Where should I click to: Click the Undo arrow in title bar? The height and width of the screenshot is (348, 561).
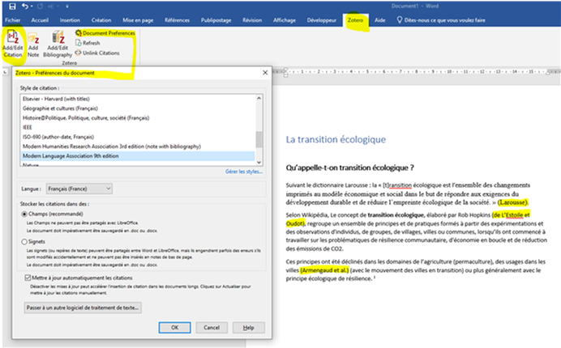coord(24,6)
